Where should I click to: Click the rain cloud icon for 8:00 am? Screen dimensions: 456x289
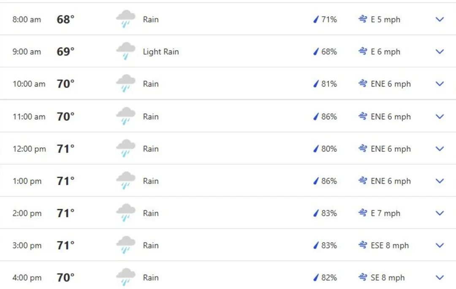126,19
